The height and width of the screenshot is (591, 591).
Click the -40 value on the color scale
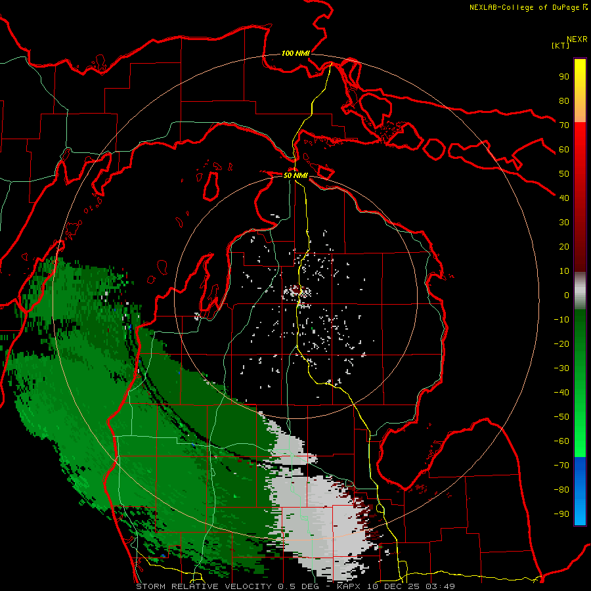coord(561,393)
